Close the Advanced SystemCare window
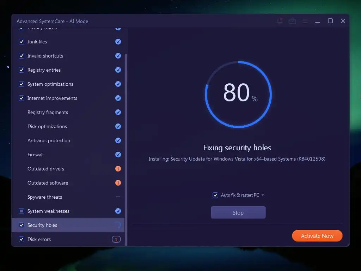Image resolution: width=361 pixels, height=271 pixels. (343, 21)
